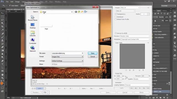Expand the File name dropdown arrow
Screen dimensions: 177x99
coord(82,53)
